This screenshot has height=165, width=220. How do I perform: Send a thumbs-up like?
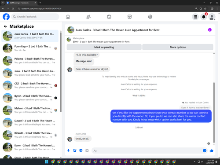212,150
